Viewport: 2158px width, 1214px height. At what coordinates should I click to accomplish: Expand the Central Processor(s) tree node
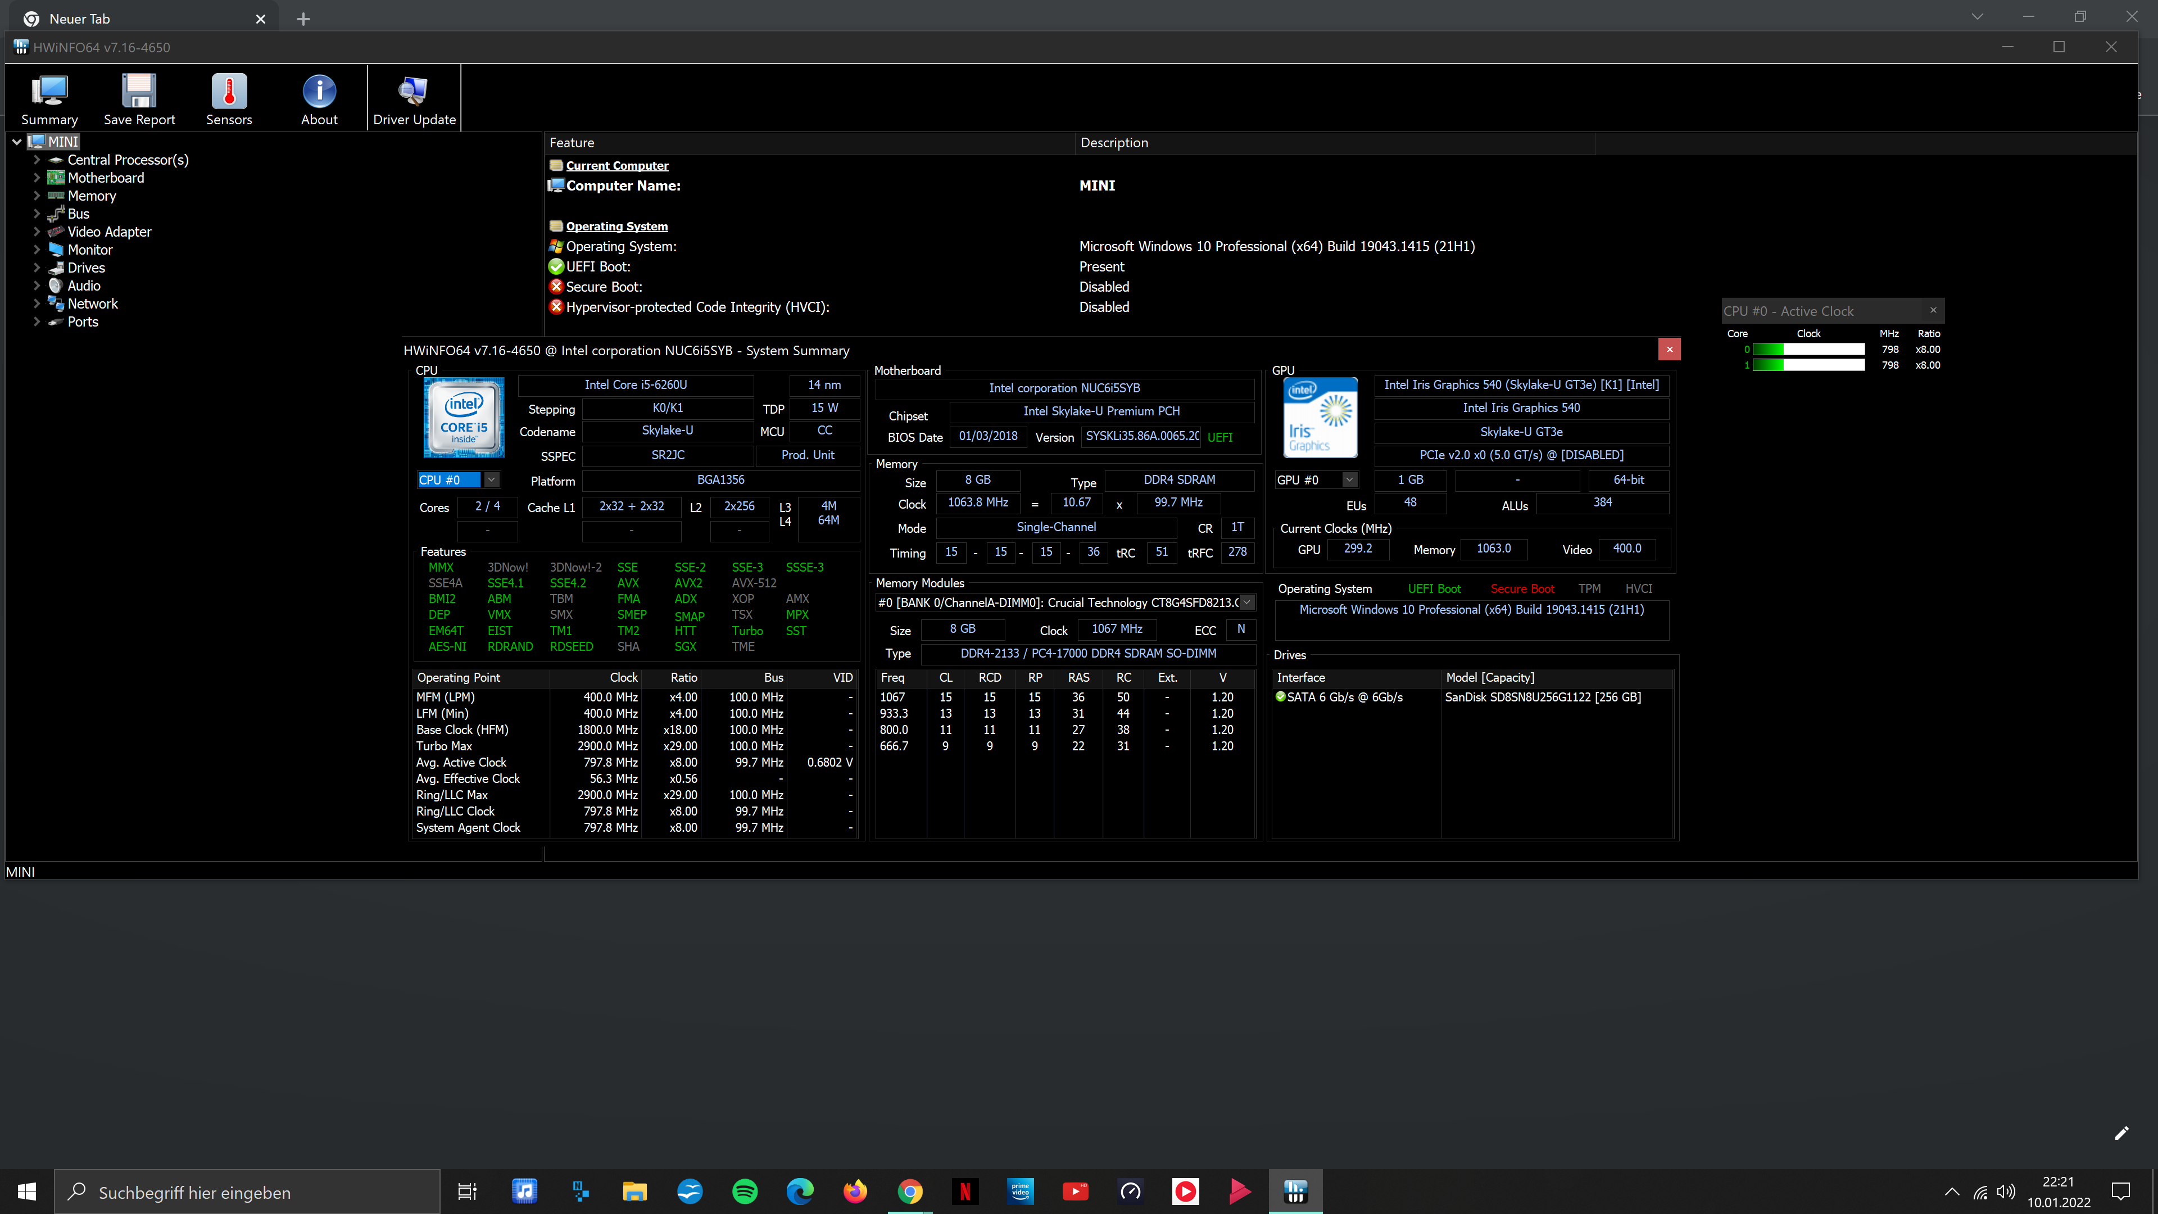pyautogui.click(x=37, y=160)
